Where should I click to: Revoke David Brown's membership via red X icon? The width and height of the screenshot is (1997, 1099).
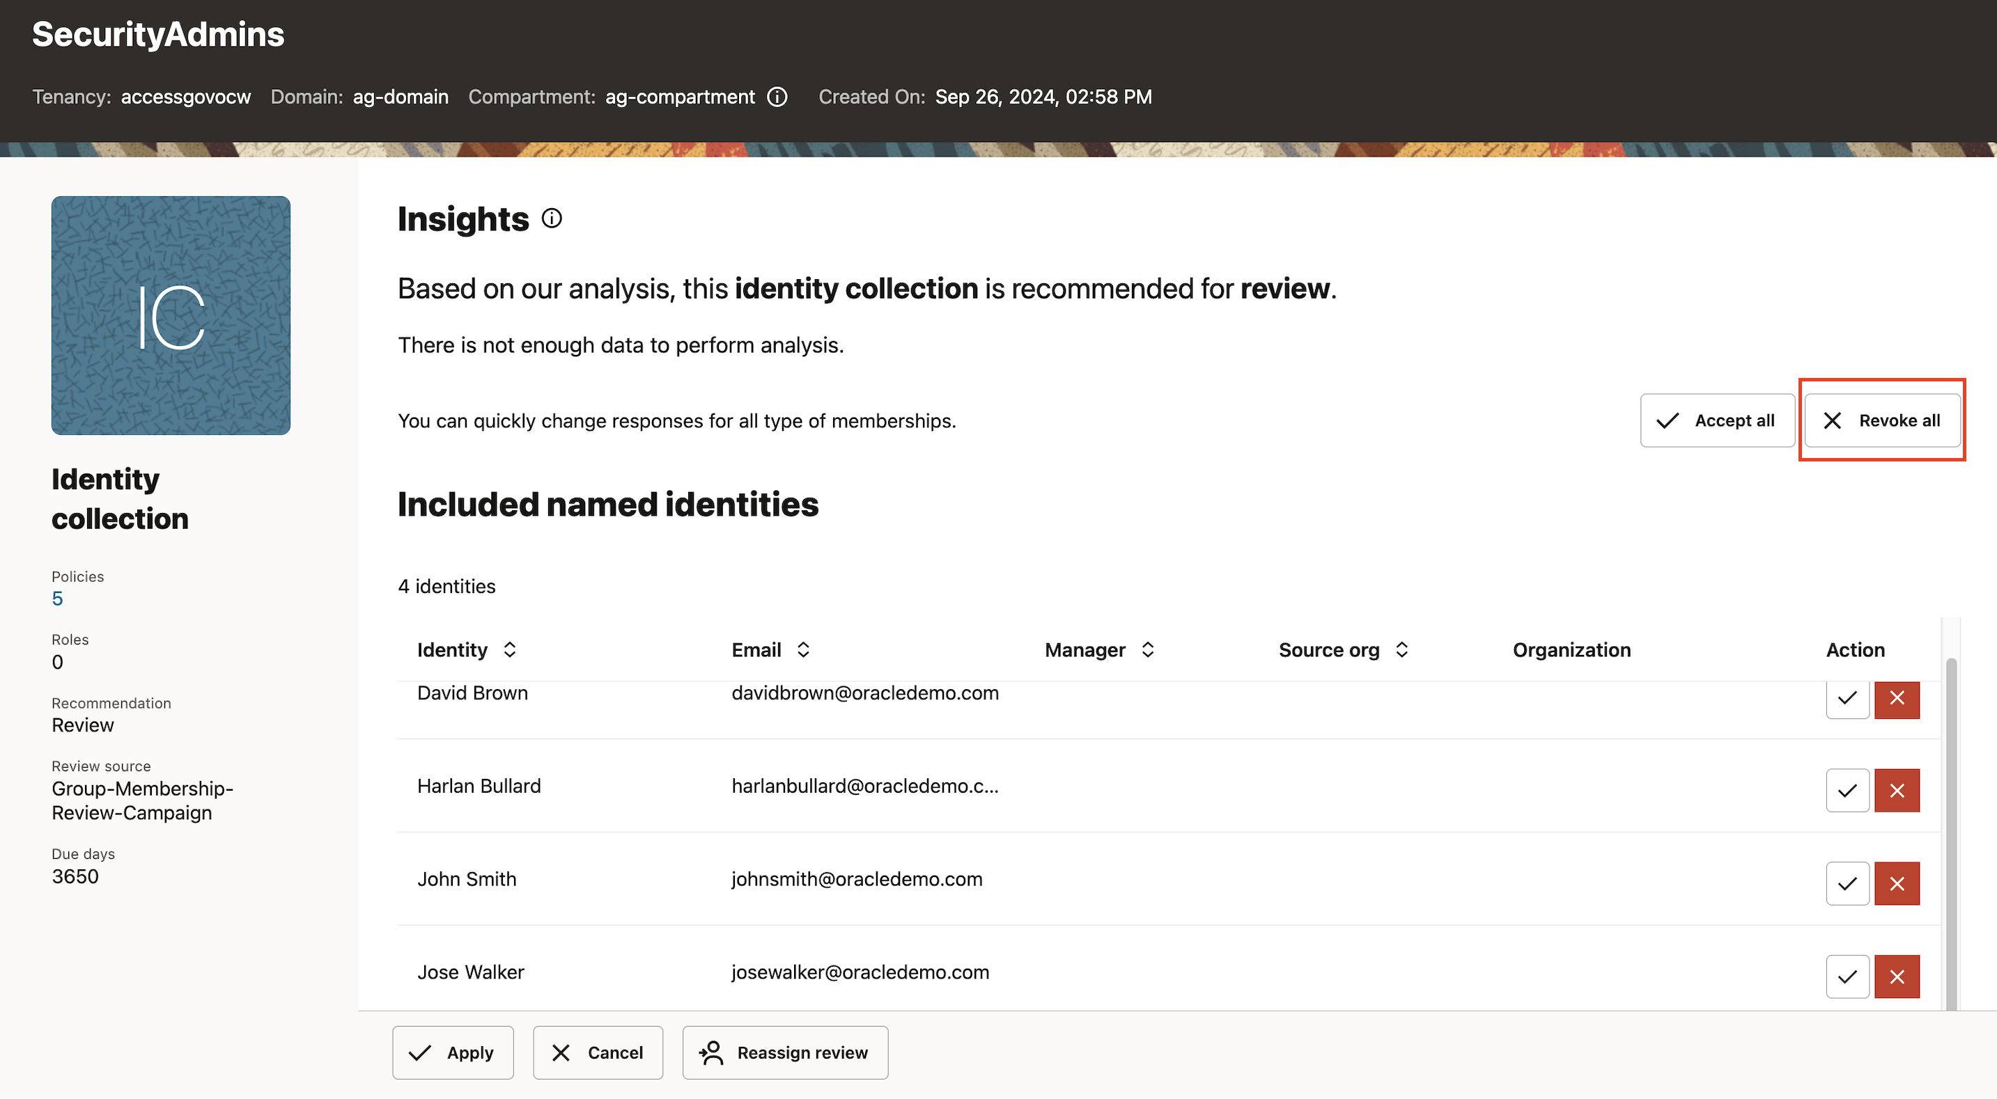tap(1897, 699)
